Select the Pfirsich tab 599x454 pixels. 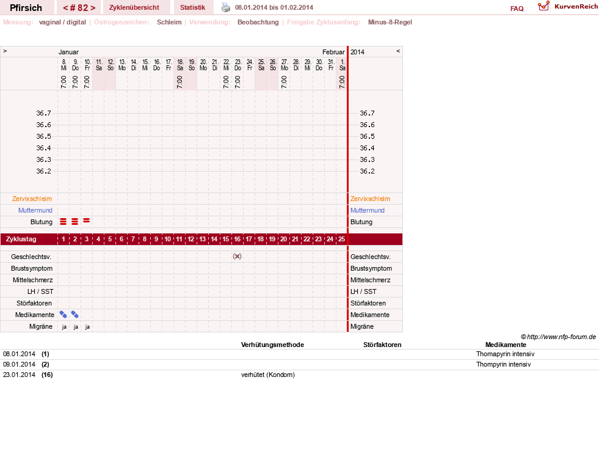26,8
